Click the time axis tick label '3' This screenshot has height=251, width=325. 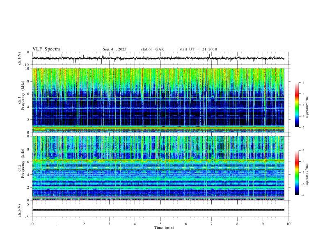click(109, 224)
